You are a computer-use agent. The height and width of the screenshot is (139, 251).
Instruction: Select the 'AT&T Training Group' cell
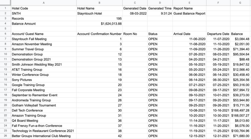pyautogui.click(x=44, y=70)
